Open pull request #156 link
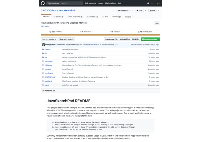This screenshot has width=201, height=142. click(91, 45)
